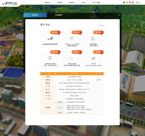
Task: Expand the KOR language dropdown
Action: pos(138,2)
